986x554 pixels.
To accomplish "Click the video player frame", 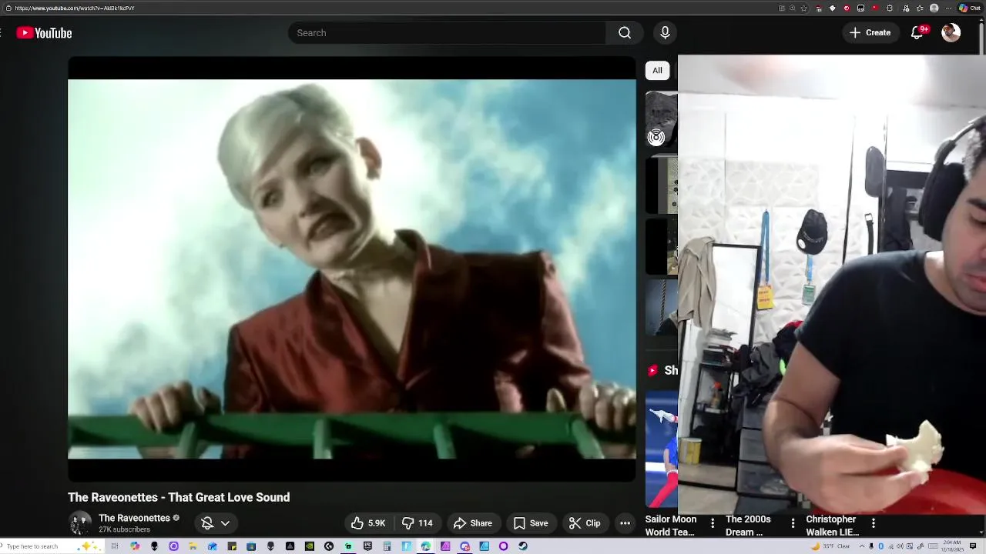I will click(x=352, y=269).
